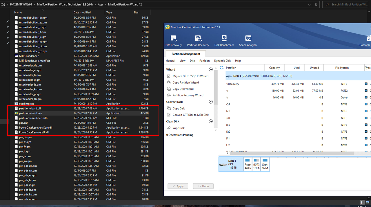The width and height of the screenshot is (371, 207).
Task: Click Disk 1 GPT block in disk map
Action: pyautogui.click(x=231, y=164)
